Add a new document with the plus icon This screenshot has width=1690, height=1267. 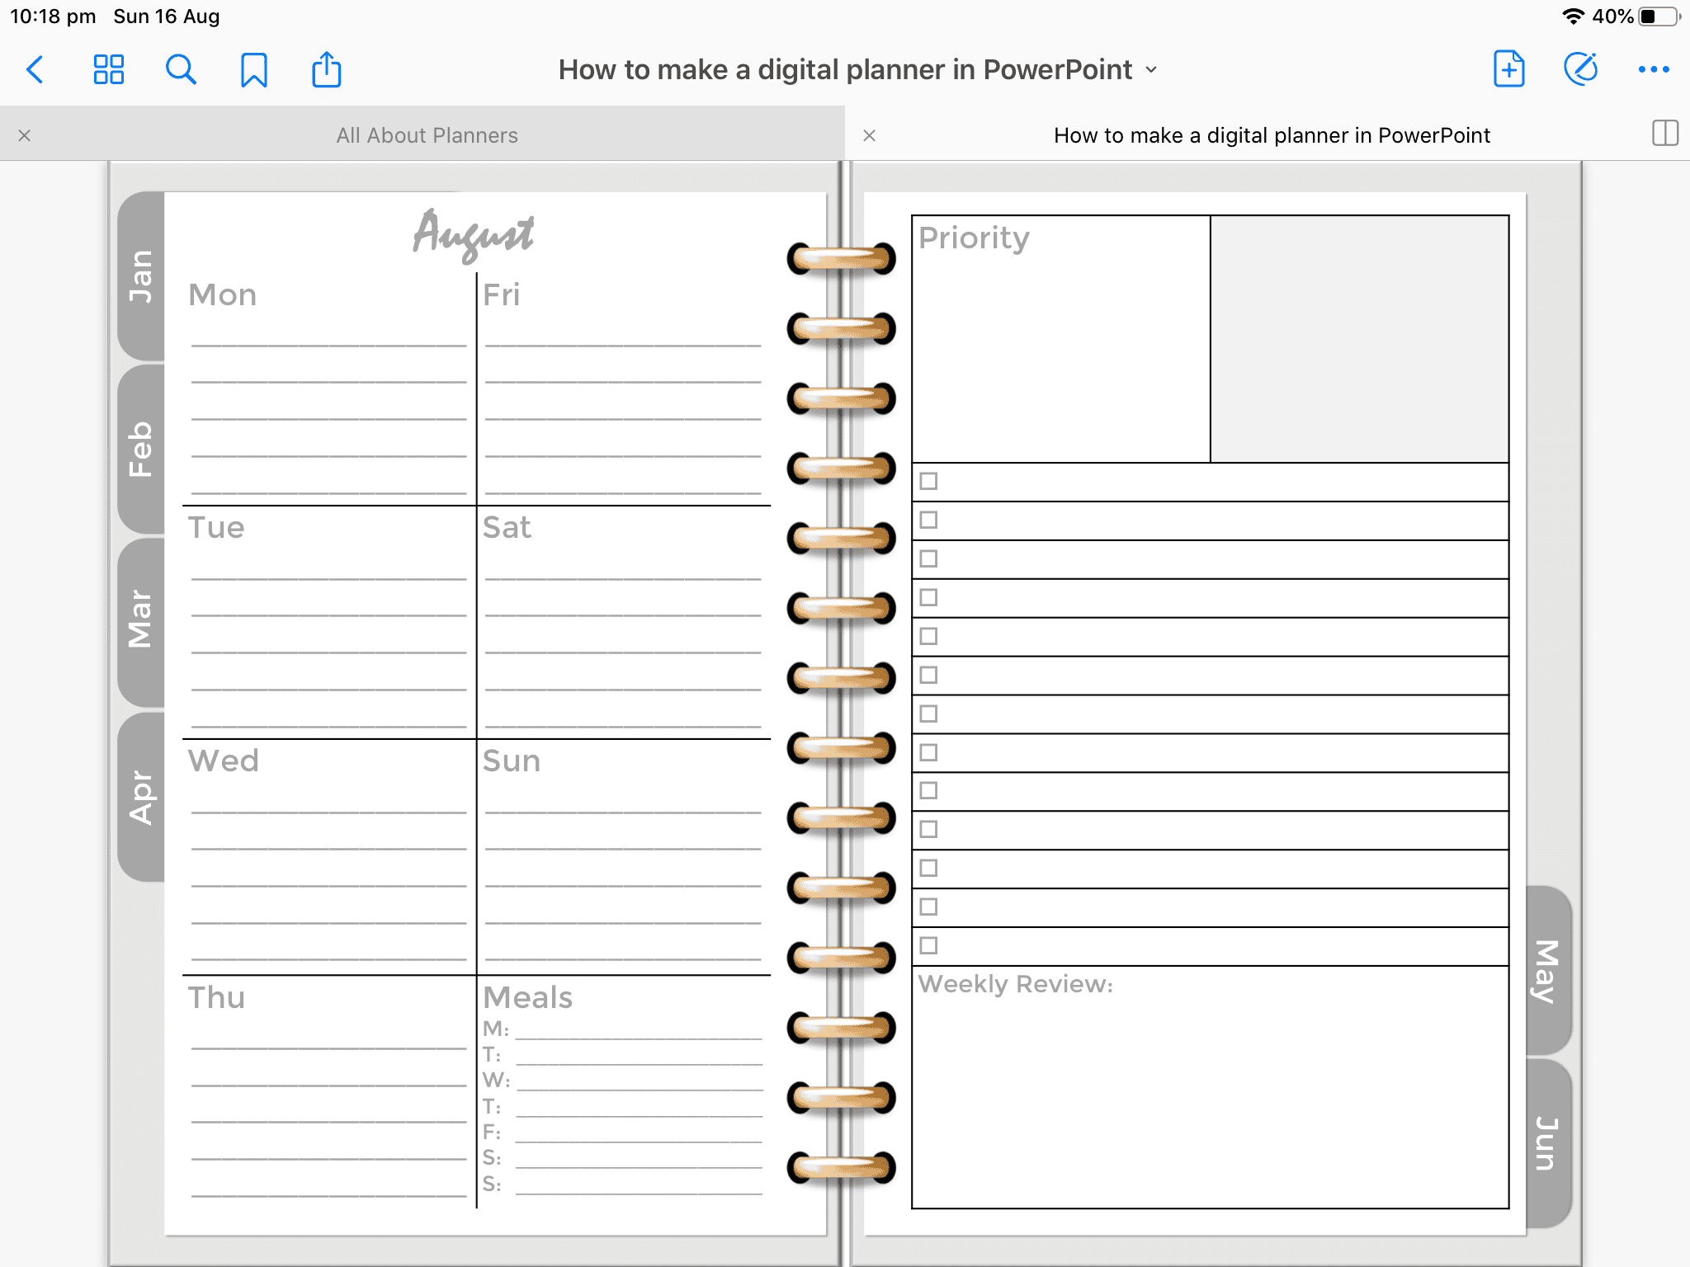[x=1508, y=69]
